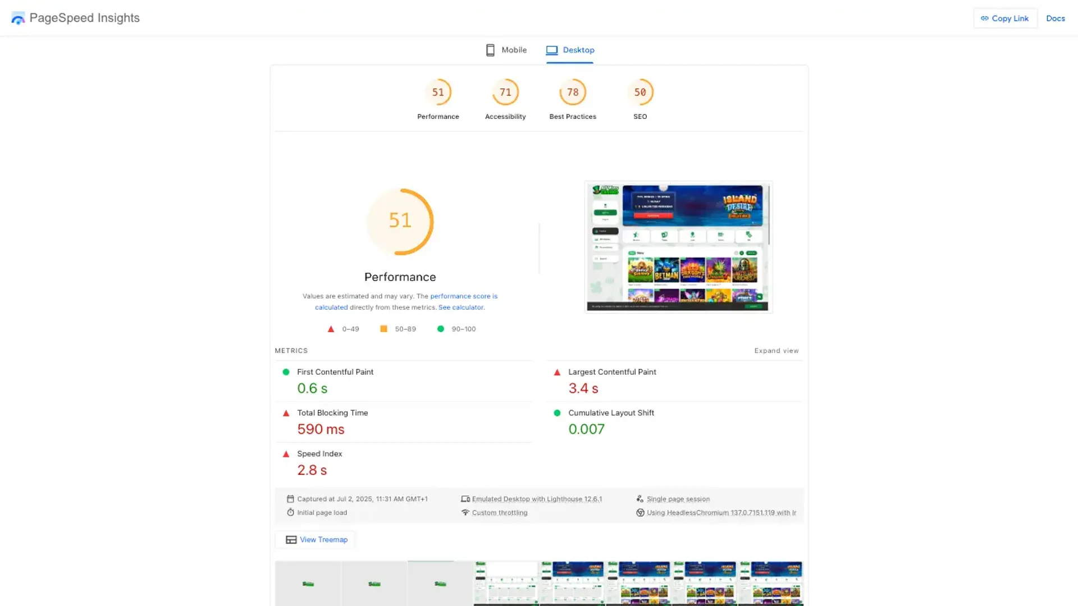Viewport: 1078px width, 606px height.
Task: Click green dot beside Cumulative Layout Shift
Action: coord(557,413)
